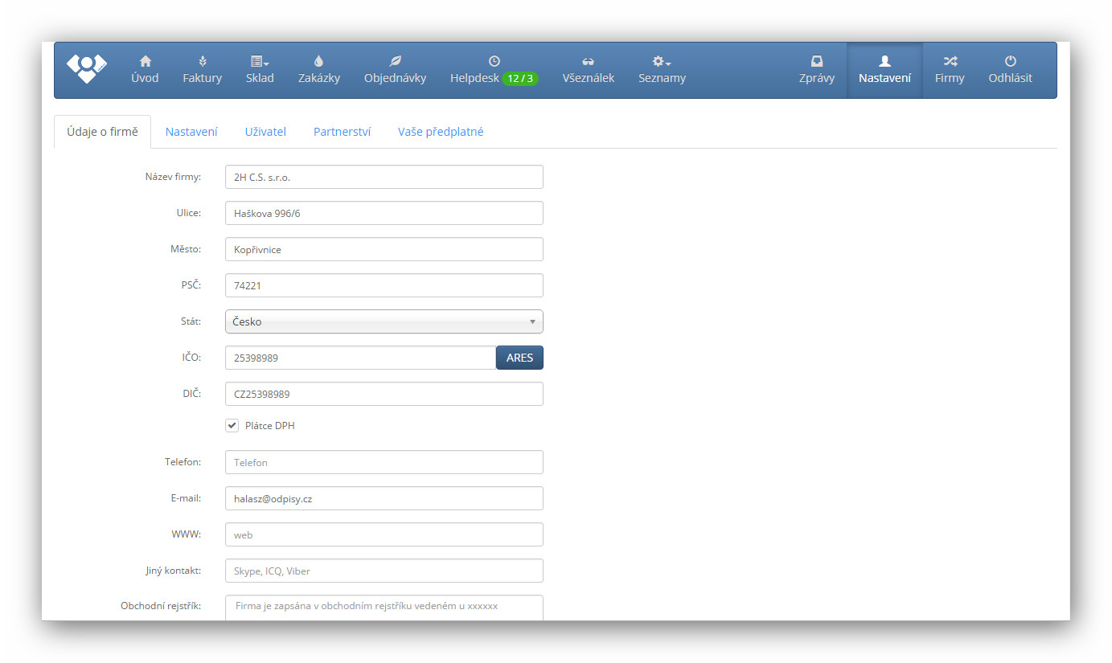
Task: Open Objednávky leaf icon
Action: coord(395,61)
